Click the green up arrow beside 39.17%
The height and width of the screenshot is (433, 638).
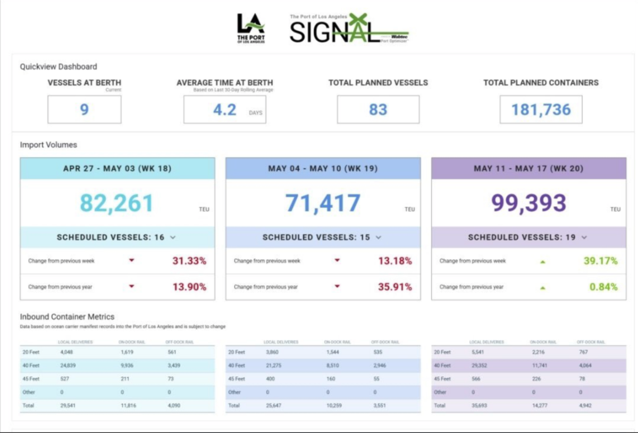click(543, 261)
